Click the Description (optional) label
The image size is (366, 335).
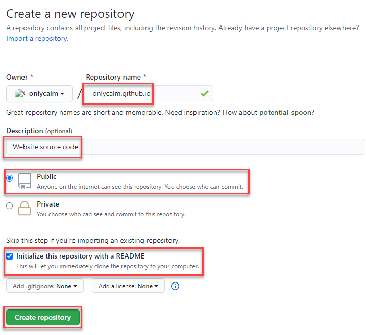pos(39,131)
